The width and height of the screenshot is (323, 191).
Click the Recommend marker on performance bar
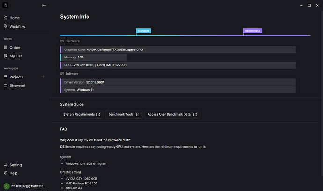[x=252, y=31]
